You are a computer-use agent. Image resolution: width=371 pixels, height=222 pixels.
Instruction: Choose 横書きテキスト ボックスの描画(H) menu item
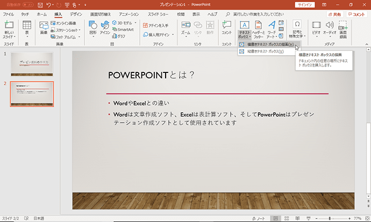click(x=269, y=45)
